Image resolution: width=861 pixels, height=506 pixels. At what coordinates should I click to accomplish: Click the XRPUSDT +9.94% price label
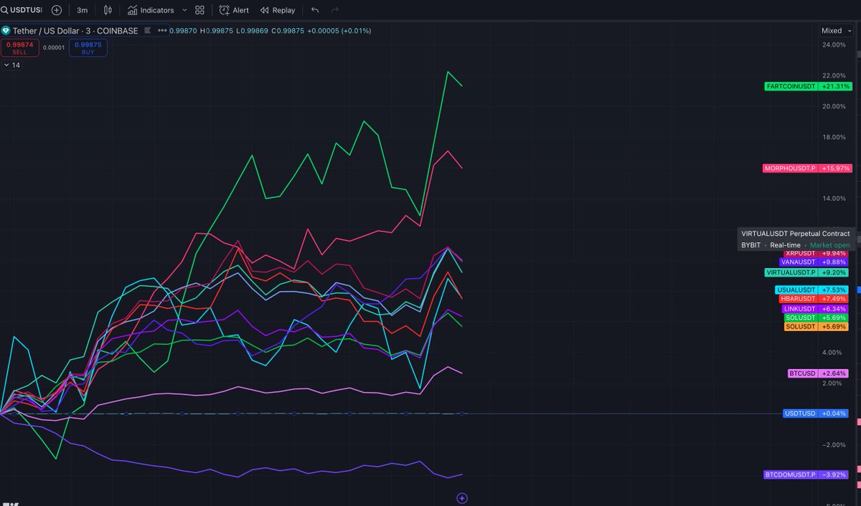[816, 254]
